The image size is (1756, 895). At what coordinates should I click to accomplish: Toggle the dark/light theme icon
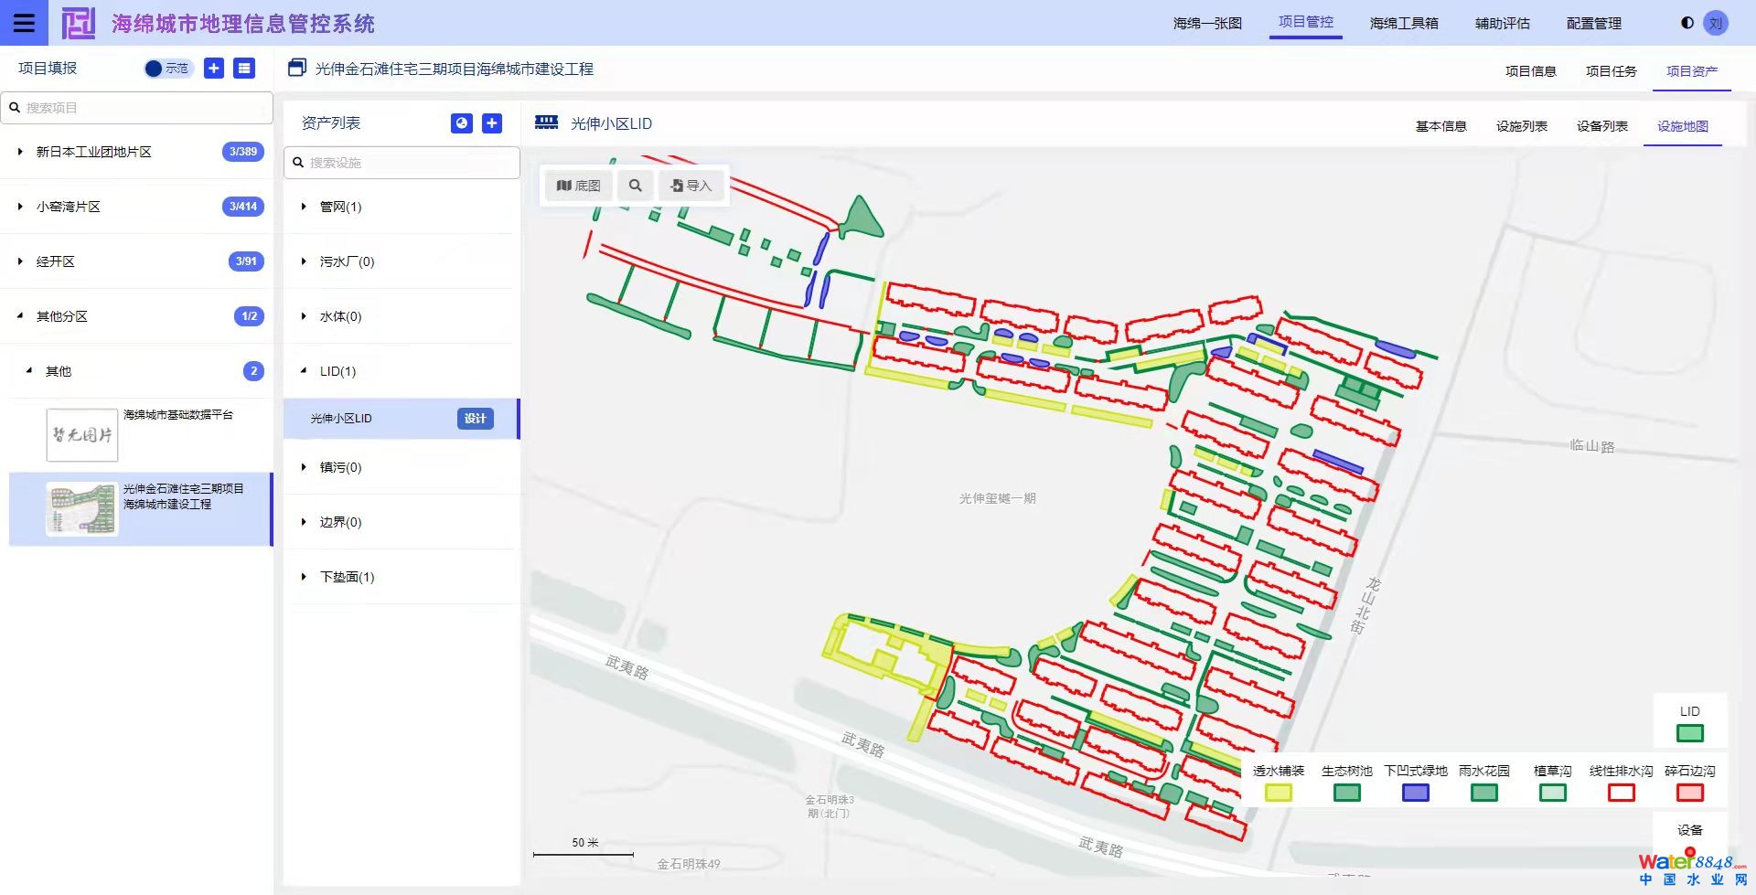1686,23
